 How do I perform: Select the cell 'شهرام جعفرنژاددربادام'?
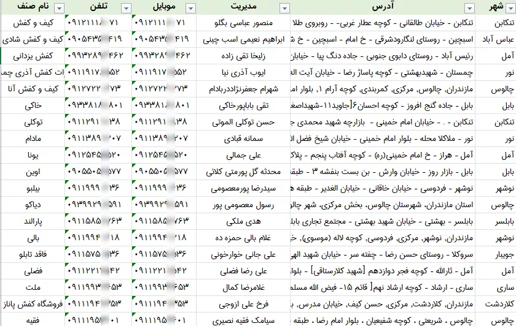point(243,89)
